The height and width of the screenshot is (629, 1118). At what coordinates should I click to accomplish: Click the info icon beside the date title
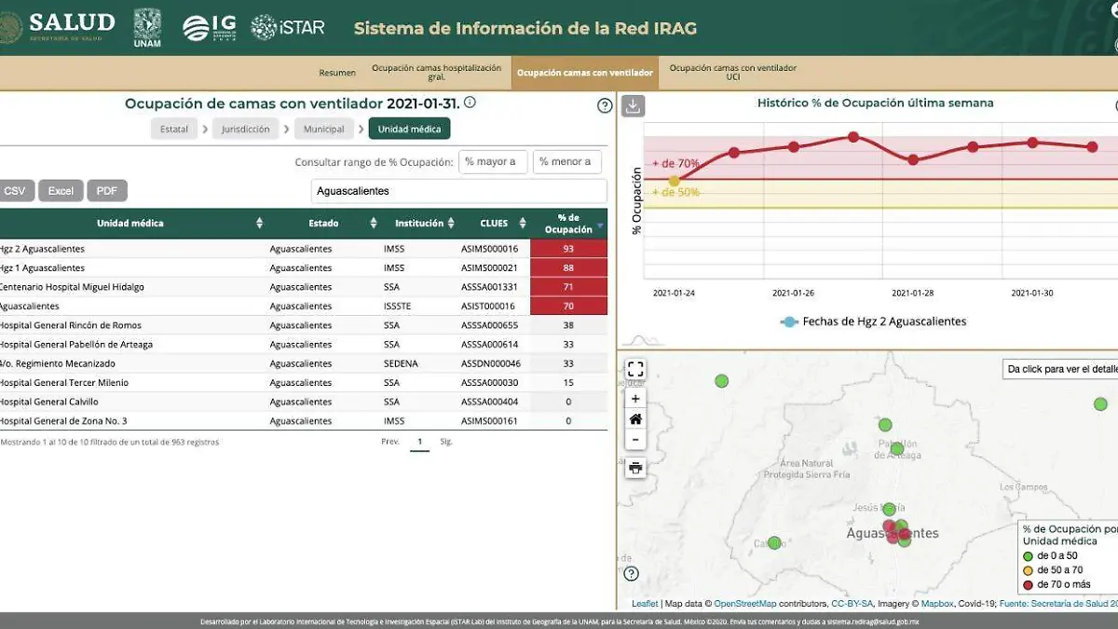[x=470, y=103]
